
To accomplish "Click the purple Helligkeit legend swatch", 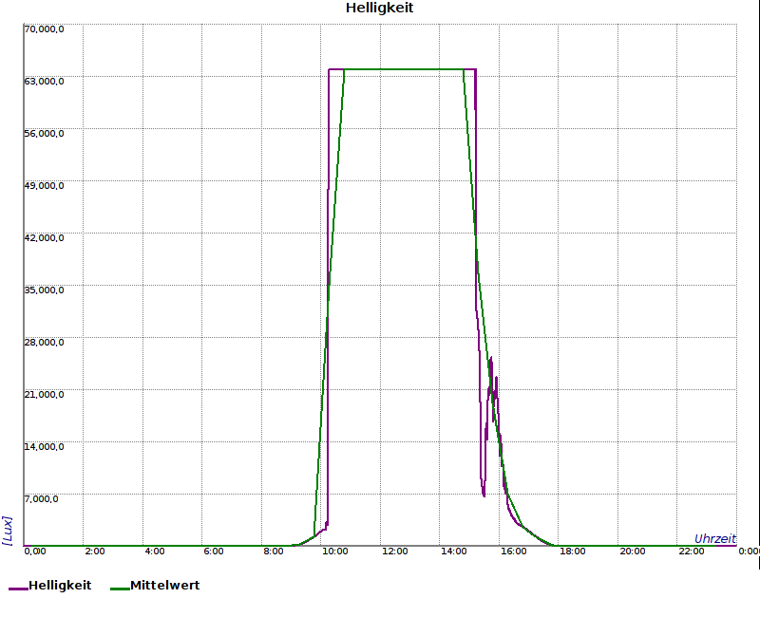I will [x=18, y=589].
